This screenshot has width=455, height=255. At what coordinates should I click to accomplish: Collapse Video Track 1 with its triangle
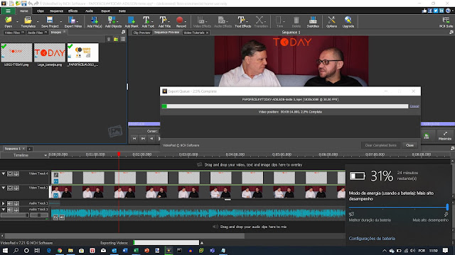4,188
